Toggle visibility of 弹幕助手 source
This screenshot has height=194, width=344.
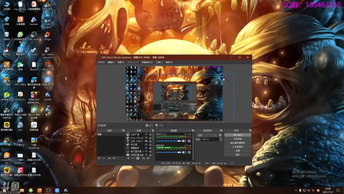point(146,148)
